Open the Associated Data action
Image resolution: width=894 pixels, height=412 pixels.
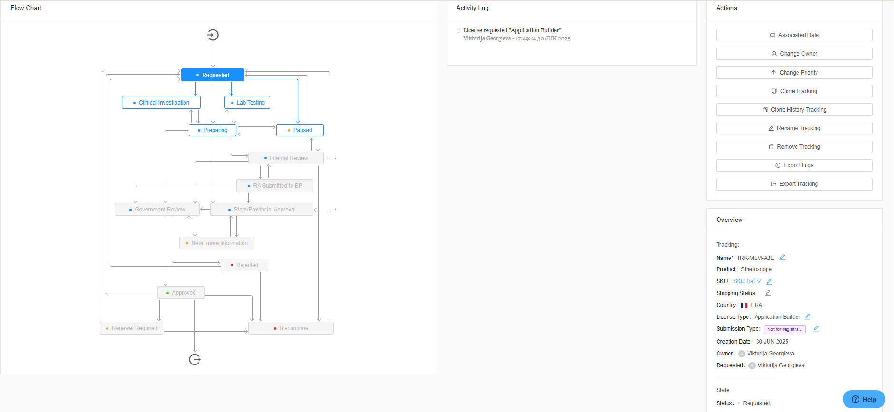point(794,35)
